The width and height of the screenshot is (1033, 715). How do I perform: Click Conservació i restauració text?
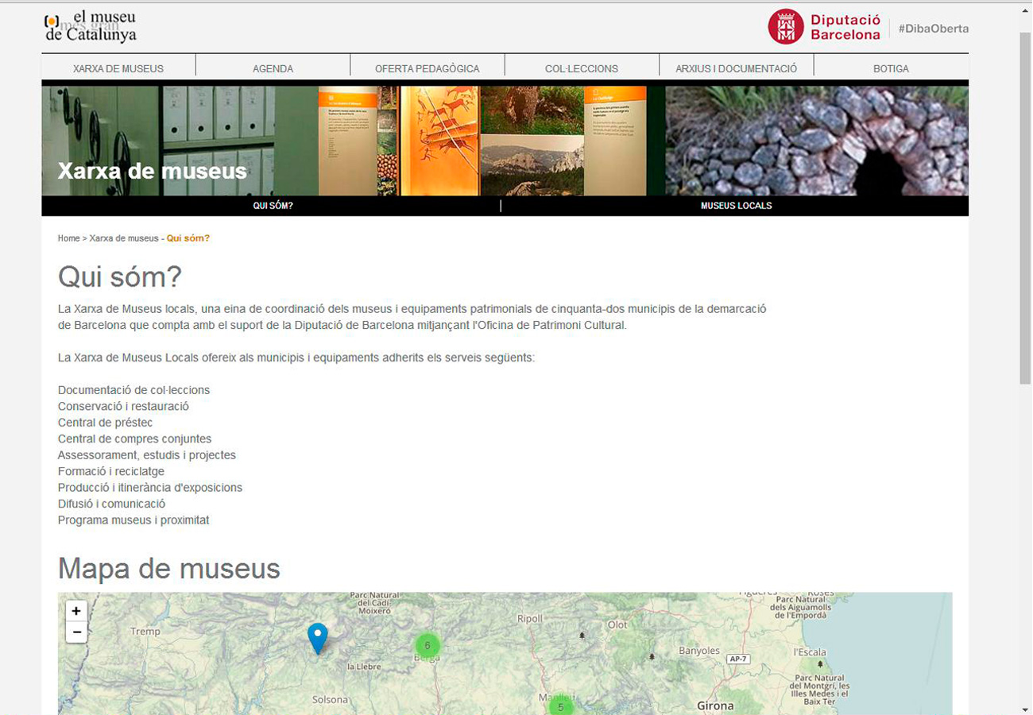123,406
